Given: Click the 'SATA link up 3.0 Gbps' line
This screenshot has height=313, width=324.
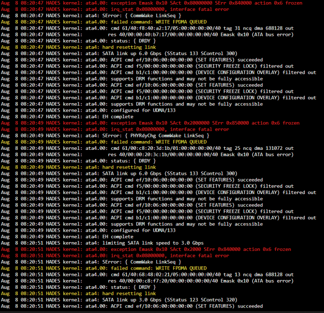Looking at the screenshot, I should point(119,300).
